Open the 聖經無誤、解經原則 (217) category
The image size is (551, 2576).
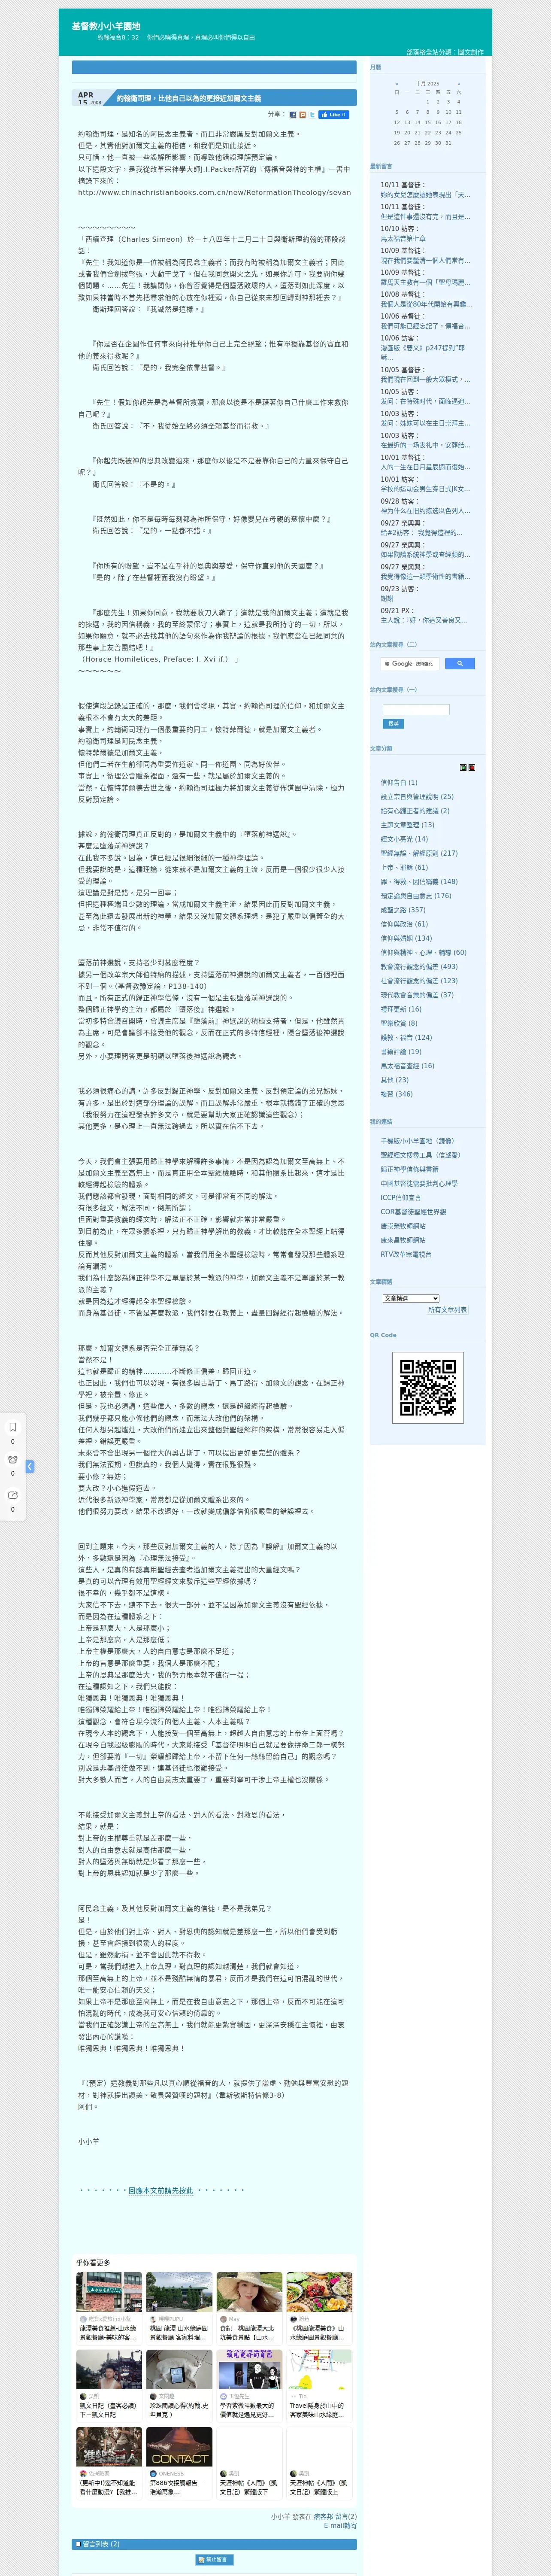(x=419, y=853)
